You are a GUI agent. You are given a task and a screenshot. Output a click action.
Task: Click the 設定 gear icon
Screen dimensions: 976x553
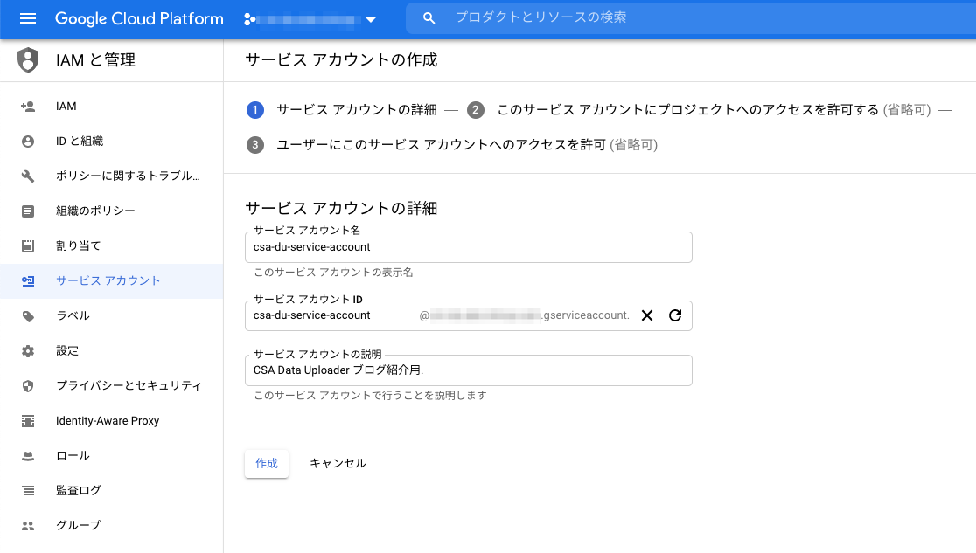[28, 351]
